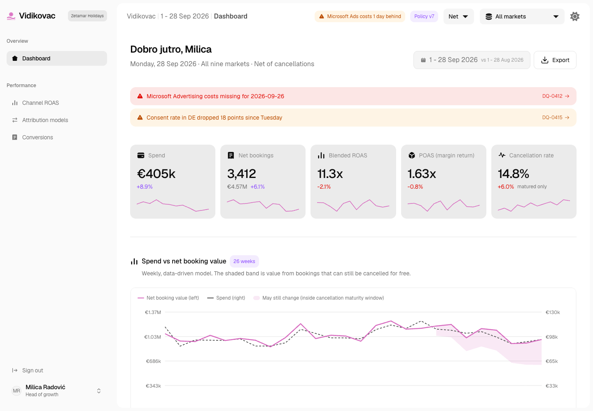Open settings gear icon
The width and height of the screenshot is (593, 411).
[575, 16]
